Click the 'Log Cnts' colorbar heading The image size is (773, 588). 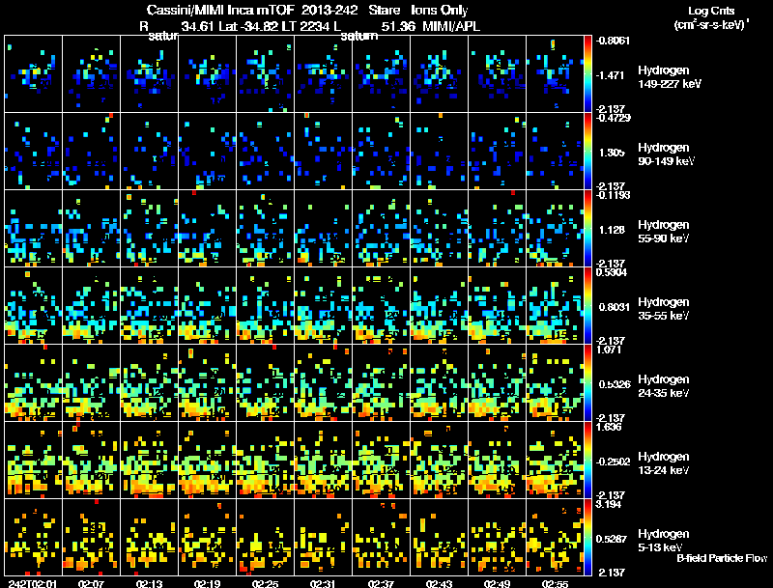711,11
